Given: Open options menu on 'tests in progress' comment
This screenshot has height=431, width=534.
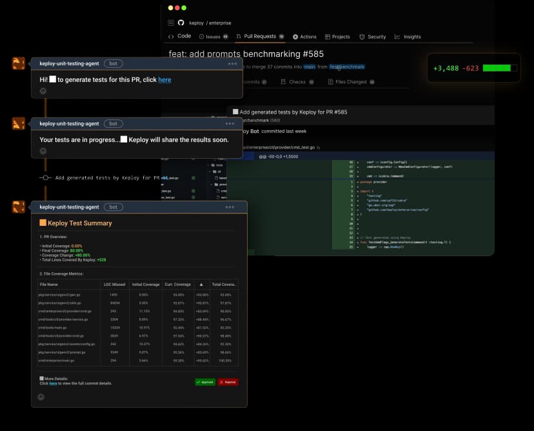Looking at the screenshot, I should click(x=230, y=124).
